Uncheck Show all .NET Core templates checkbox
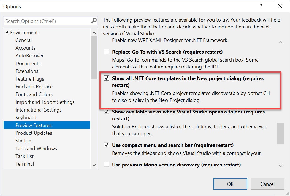 click(x=106, y=78)
